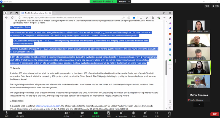The image size is (220, 118).
Task: Open Apps (应用) in Zoom toolbar
Action: [x=157, y=114]
